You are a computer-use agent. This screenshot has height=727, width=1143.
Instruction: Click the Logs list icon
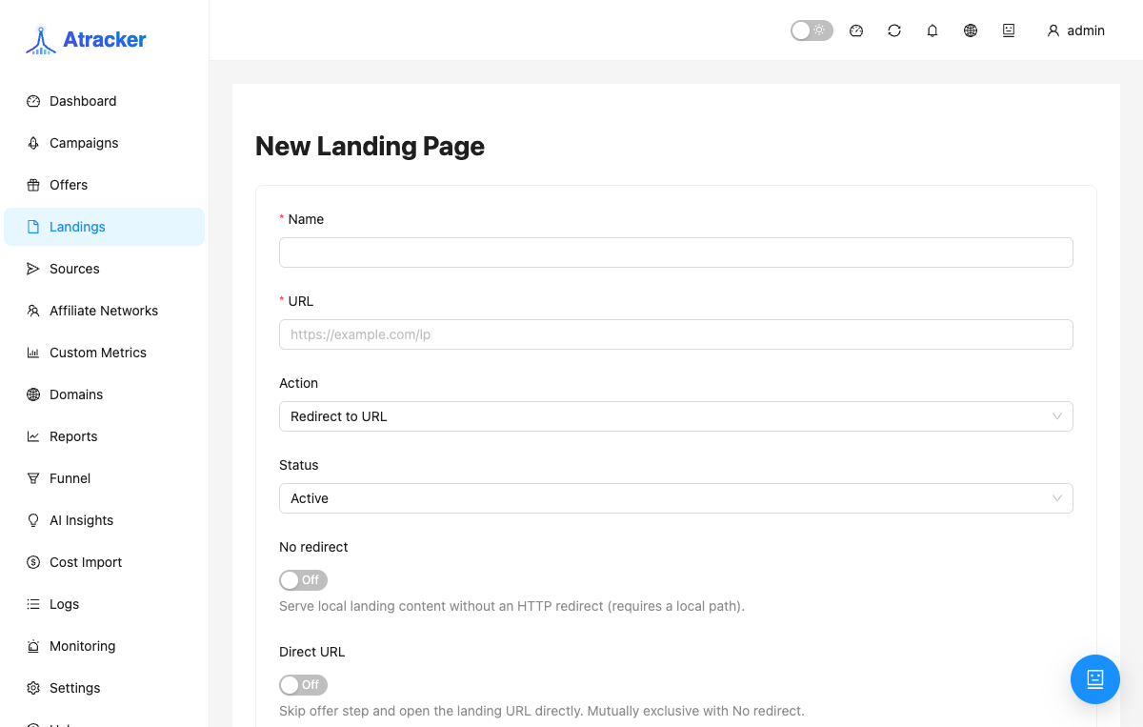(x=33, y=604)
